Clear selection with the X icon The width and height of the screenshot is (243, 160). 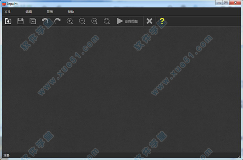click(x=149, y=21)
